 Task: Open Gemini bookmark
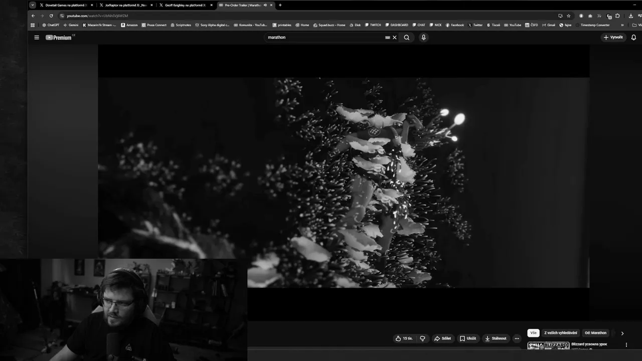click(71, 25)
